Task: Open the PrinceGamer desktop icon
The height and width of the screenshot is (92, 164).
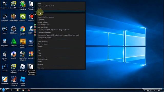Action: (5, 5)
